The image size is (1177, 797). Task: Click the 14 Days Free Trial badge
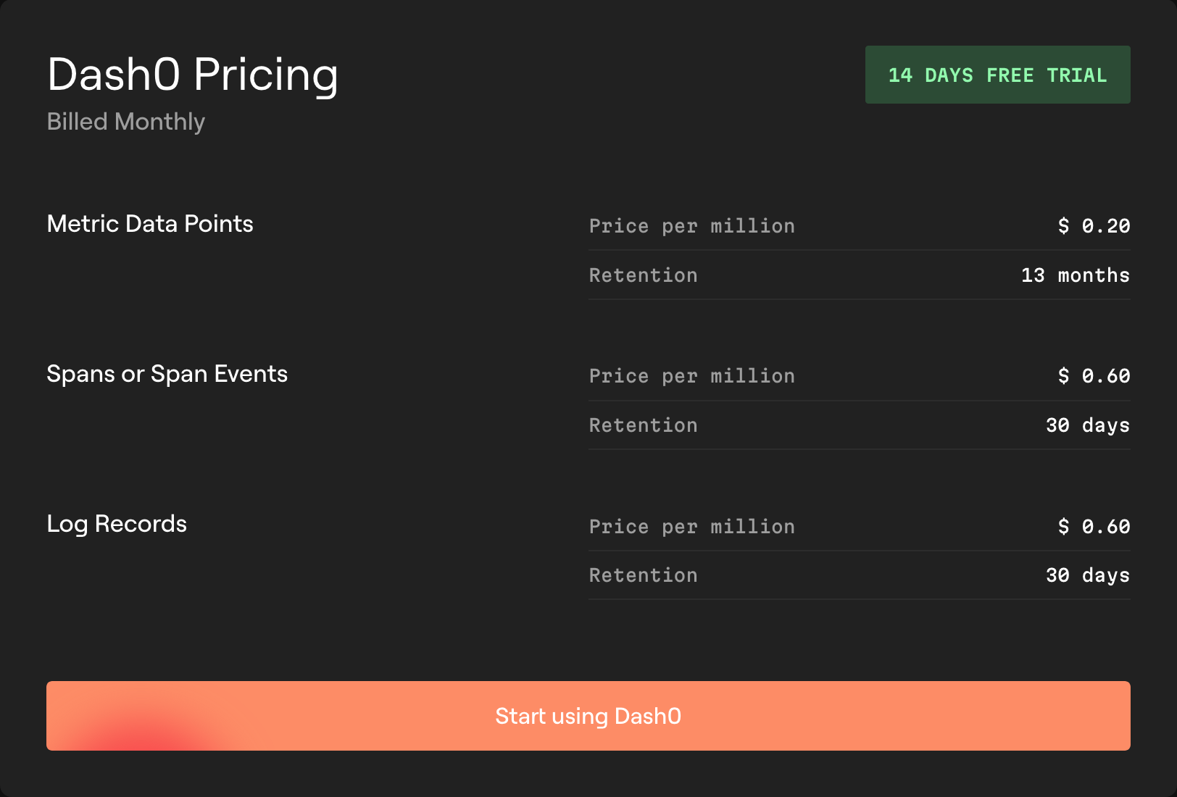click(997, 75)
